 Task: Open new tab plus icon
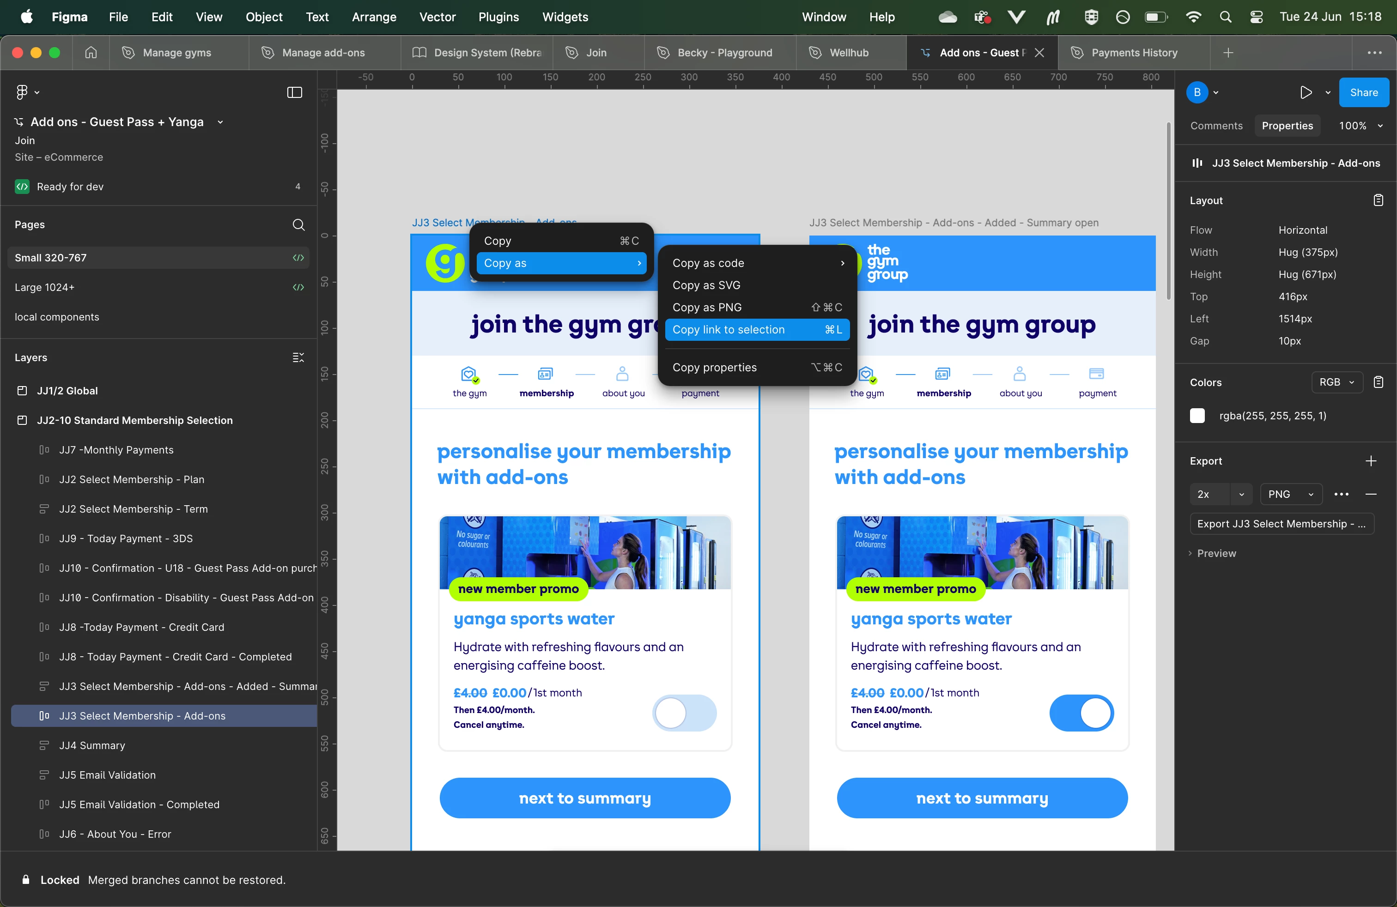pos(1228,53)
